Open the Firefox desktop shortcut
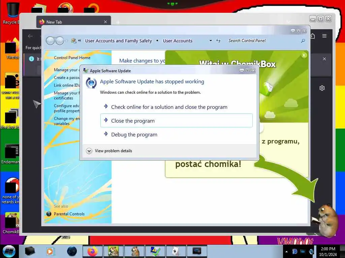Screen dimensions: 345x258 (x=11, y=49)
